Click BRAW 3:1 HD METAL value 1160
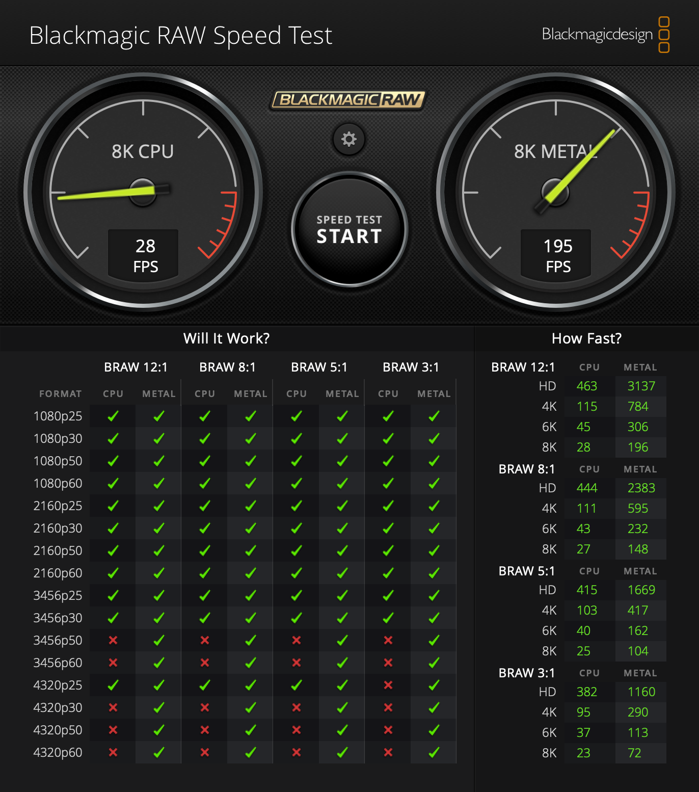Image resolution: width=699 pixels, height=792 pixels. (x=641, y=692)
